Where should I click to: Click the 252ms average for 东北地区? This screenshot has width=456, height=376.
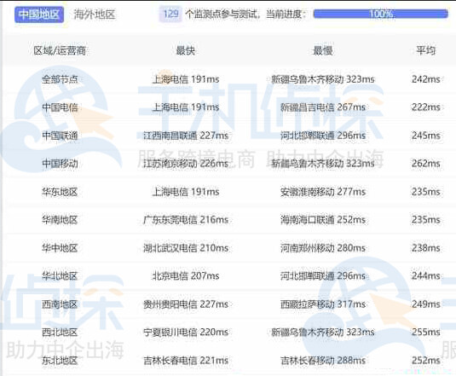click(426, 361)
